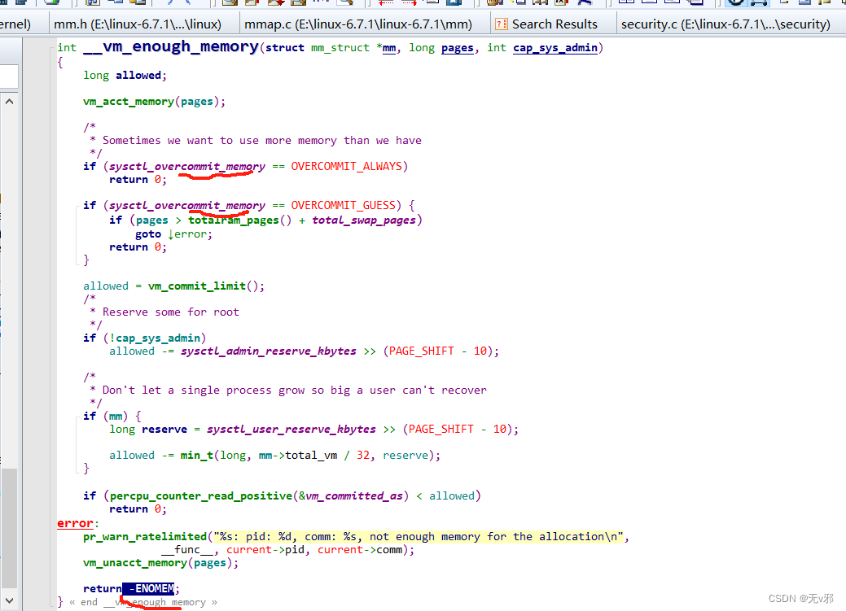This screenshot has height=611, width=846.
Task: Click the vertical scrollbar thumb
Action: tap(9, 529)
